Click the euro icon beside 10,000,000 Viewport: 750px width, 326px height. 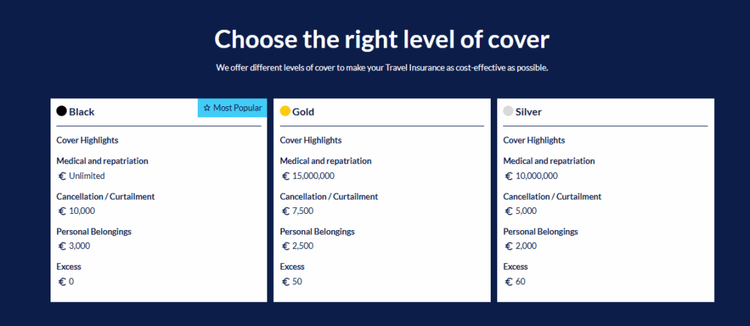tap(509, 176)
